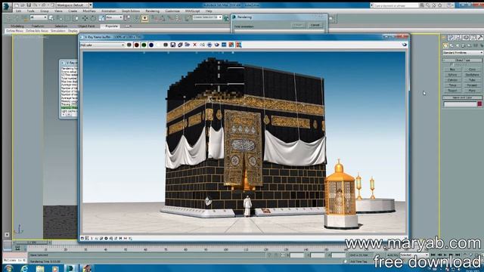Click the monochrome mode icon in frame buffer

click(166, 45)
